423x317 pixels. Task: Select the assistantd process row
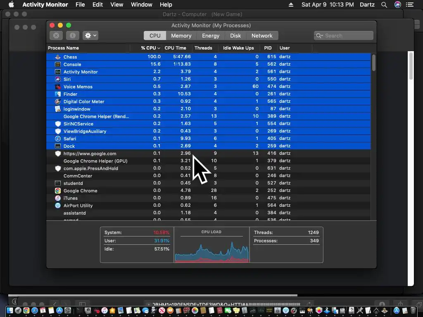(209, 213)
